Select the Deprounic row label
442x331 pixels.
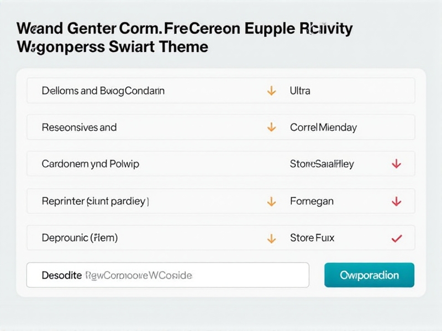pyautogui.click(x=80, y=239)
